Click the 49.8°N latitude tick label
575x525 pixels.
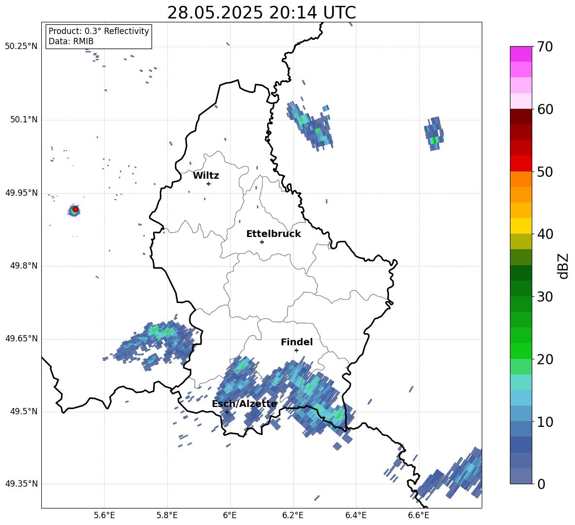pyautogui.click(x=24, y=266)
